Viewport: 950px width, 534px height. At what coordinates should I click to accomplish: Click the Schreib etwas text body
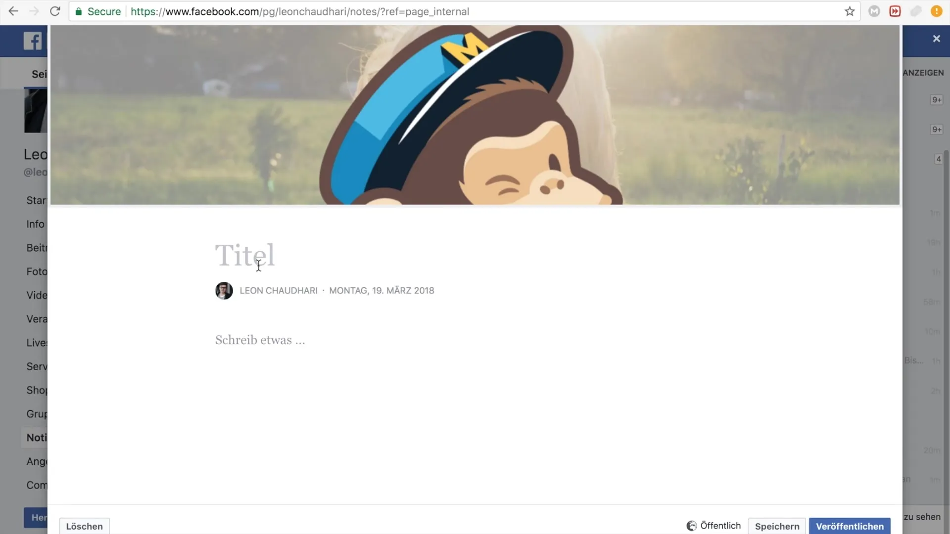tap(260, 340)
